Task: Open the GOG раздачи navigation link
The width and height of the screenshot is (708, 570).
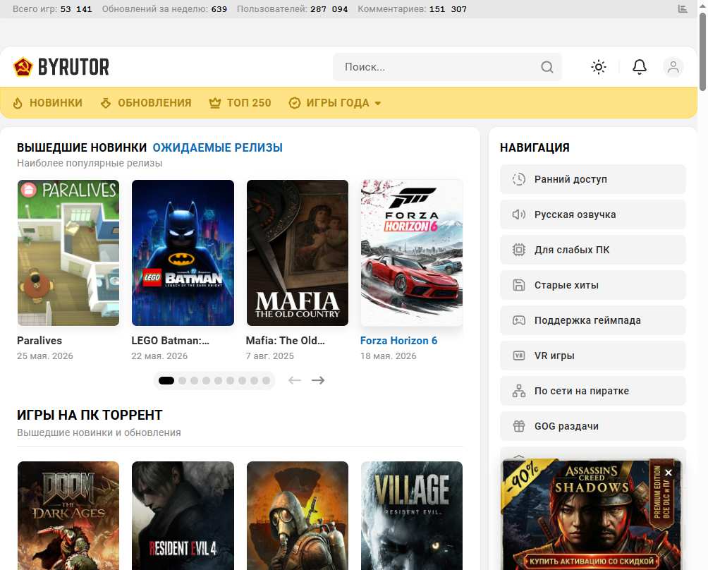Action: 593,426
